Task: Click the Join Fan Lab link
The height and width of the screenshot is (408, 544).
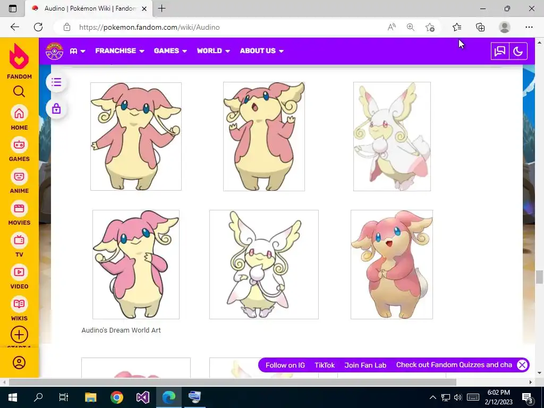Action: (365, 365)
